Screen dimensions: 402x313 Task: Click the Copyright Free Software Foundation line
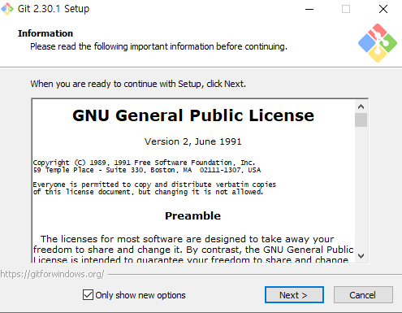coord(144,163)
